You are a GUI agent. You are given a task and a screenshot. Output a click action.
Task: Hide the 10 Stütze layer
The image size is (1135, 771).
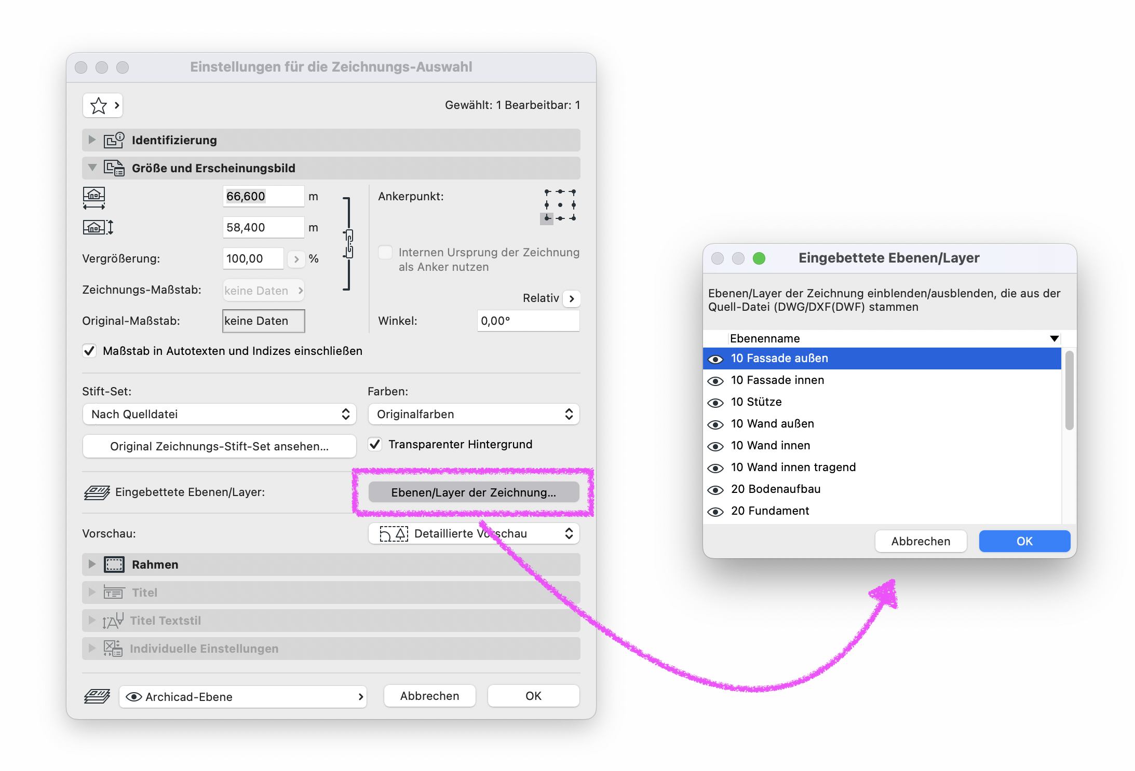coord(715,403)
